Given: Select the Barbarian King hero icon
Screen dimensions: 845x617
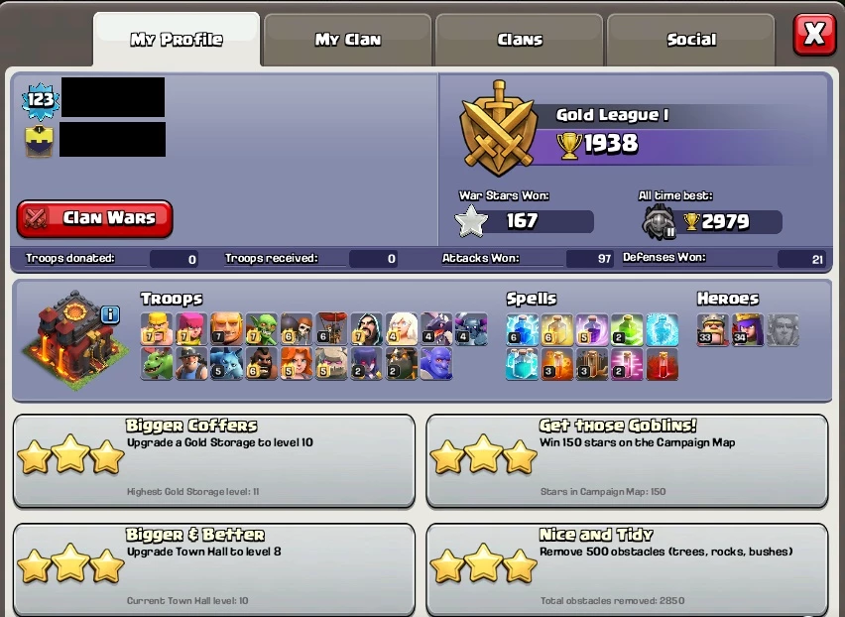Looking at the screenshot, I should point(712,329).
